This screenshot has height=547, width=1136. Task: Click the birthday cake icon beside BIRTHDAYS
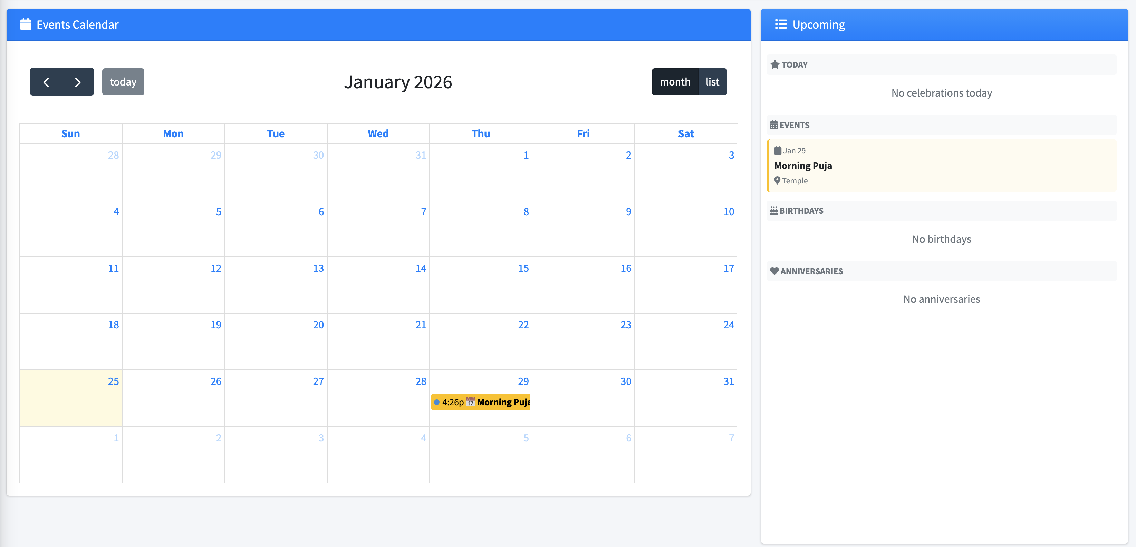click(x=774, y=210)
